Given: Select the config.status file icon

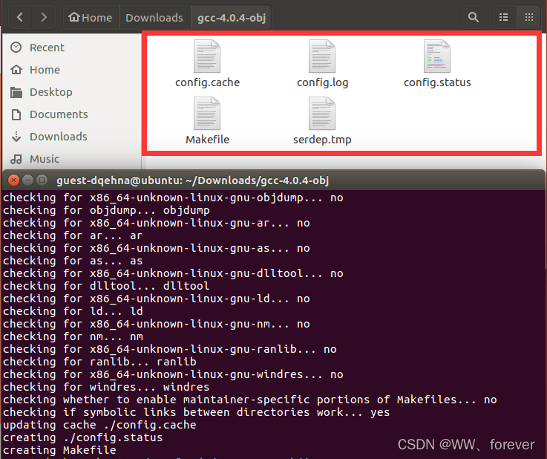Looking at the screenshot, I should tap(437, 56).
